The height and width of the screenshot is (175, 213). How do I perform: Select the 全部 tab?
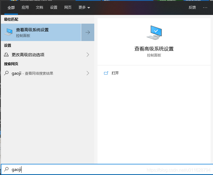click(11, 8)
